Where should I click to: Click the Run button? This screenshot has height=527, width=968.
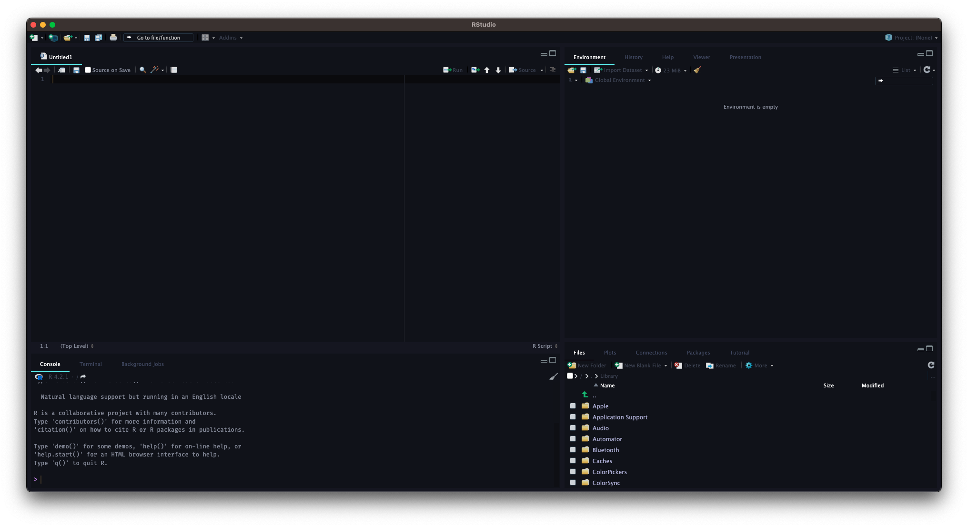(x=453, y=70)
